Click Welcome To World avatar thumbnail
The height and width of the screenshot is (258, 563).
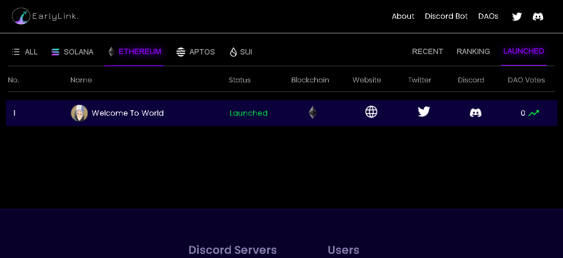pos(79,113)
